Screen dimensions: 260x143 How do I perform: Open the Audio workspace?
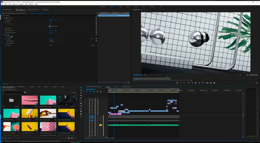coord(136,7)
